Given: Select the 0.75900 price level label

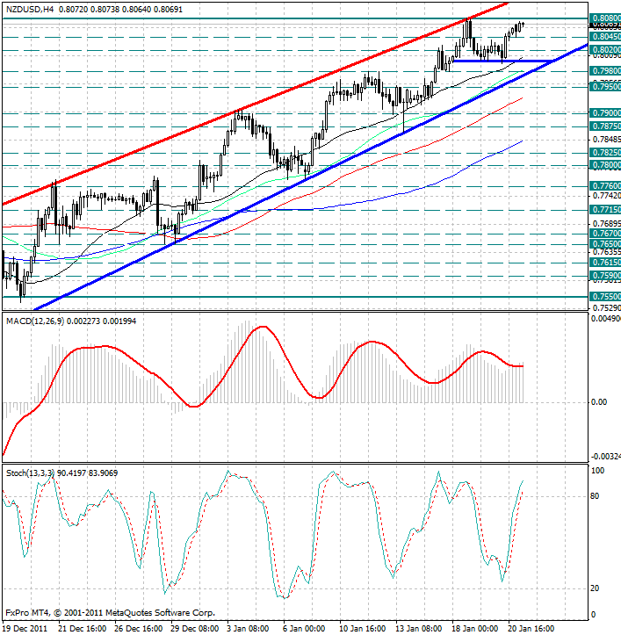Looking at the screenshot, I should point(605,276).
